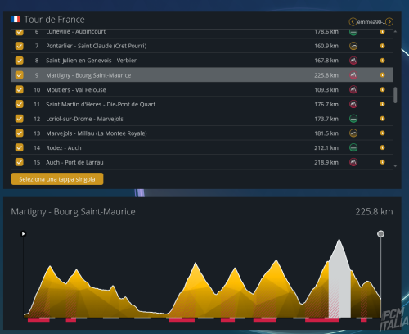Click the 218.9 km distance value

click(326, 162)
